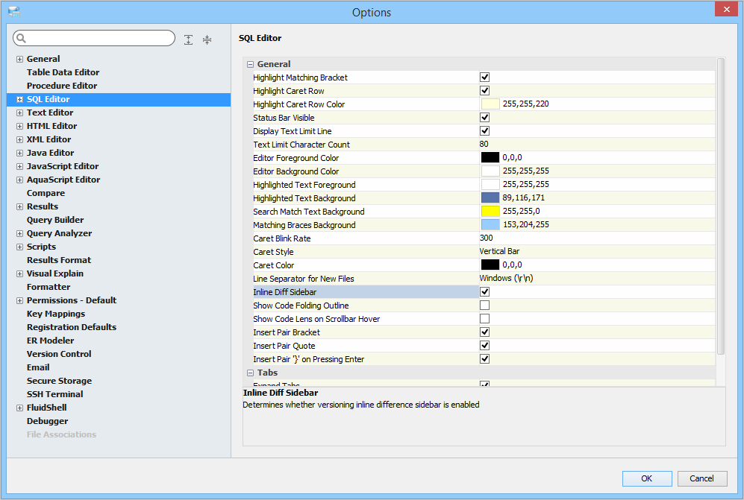Click the Options window app icon
Viewport: 744px width, 500px height.
click(x=13, y=12)
